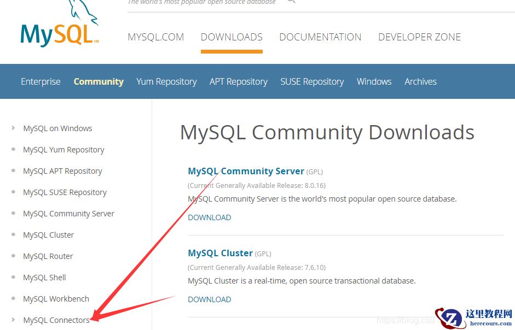Screen dimensions: 515x330
Task: Click DOWNLOAD under MySQL Cluster
Action: point(210,299)
